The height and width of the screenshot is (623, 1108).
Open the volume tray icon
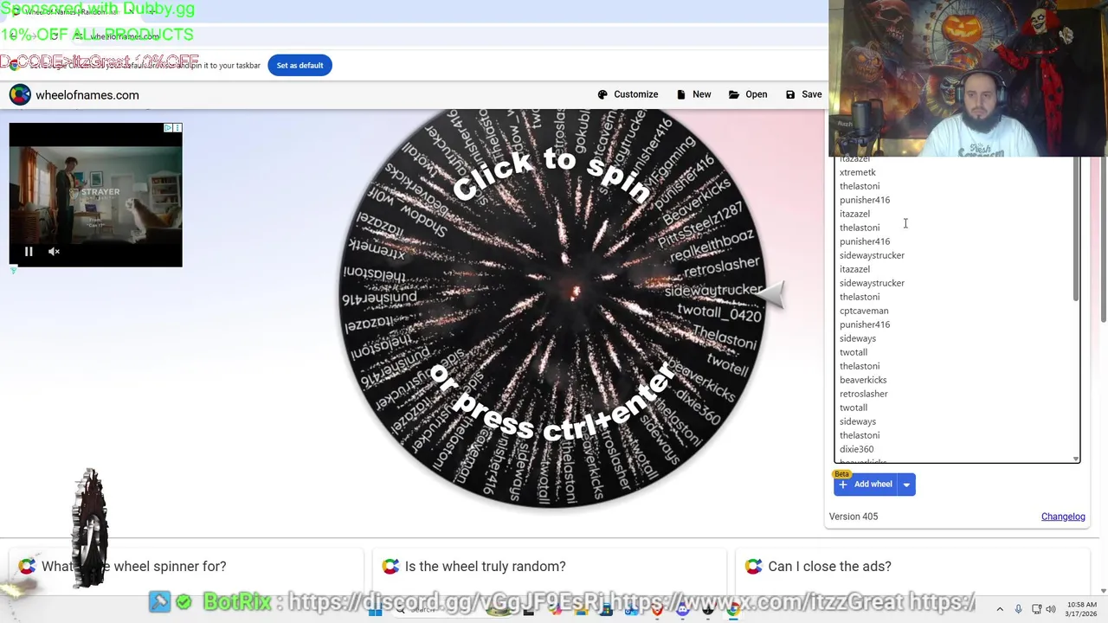(1051, 609)
